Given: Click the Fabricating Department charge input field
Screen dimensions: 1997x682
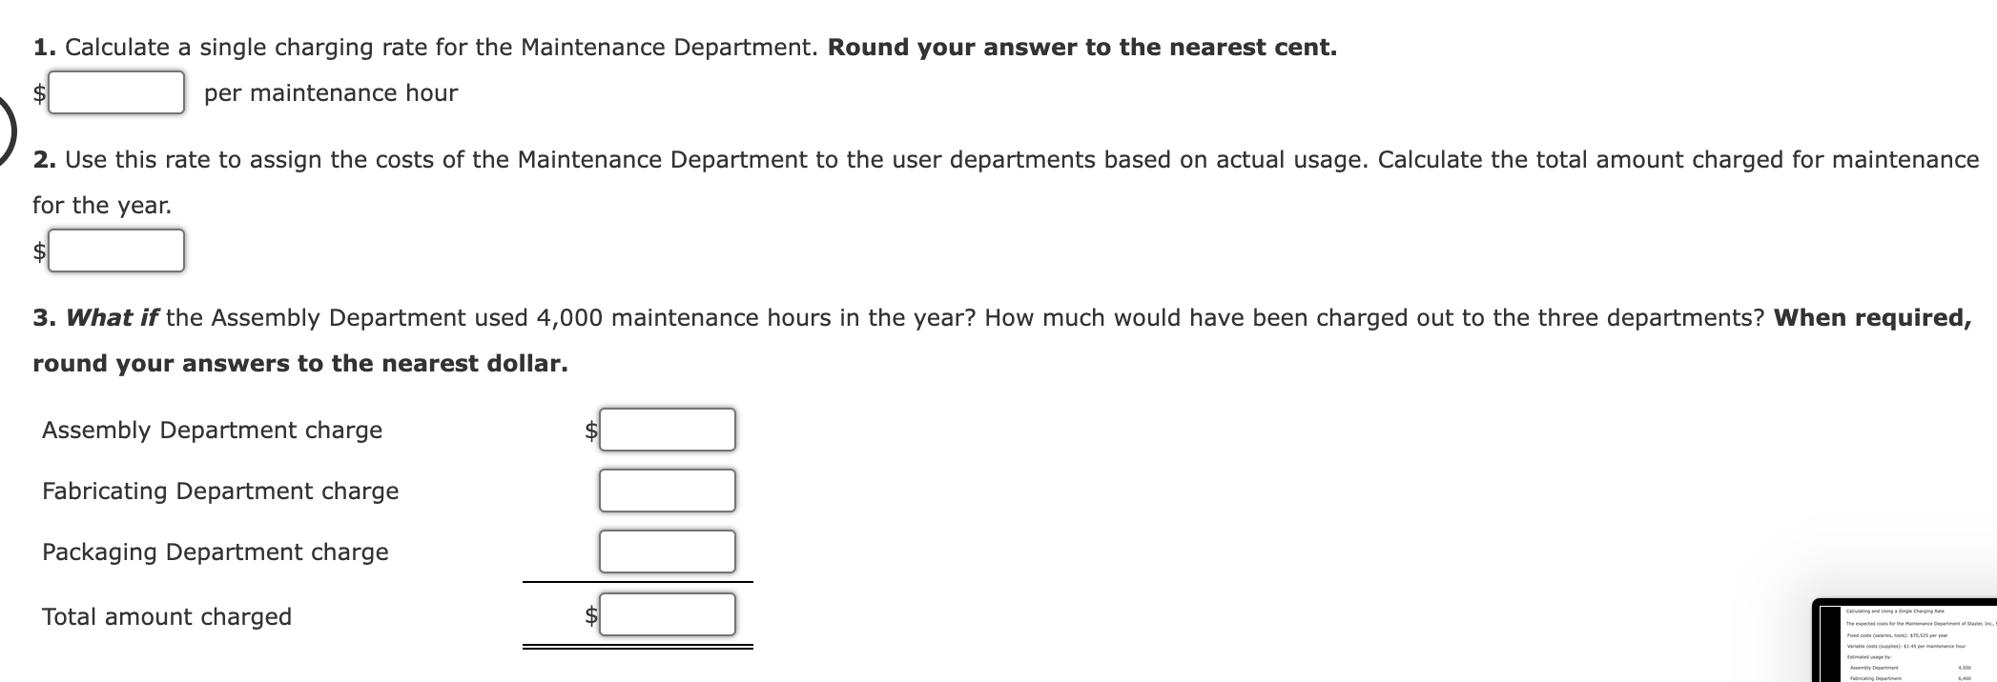Looking at the screenshot, I should click(666, 491).
